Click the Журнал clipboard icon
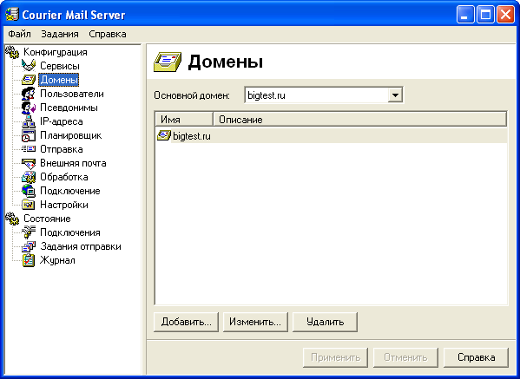The image size is (520, 379). 29,260
